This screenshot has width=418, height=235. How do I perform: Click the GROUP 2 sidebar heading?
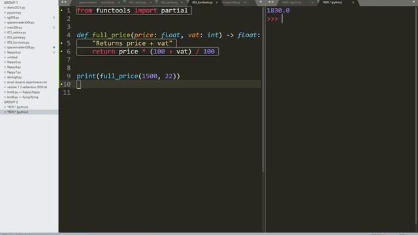point(11,102)
